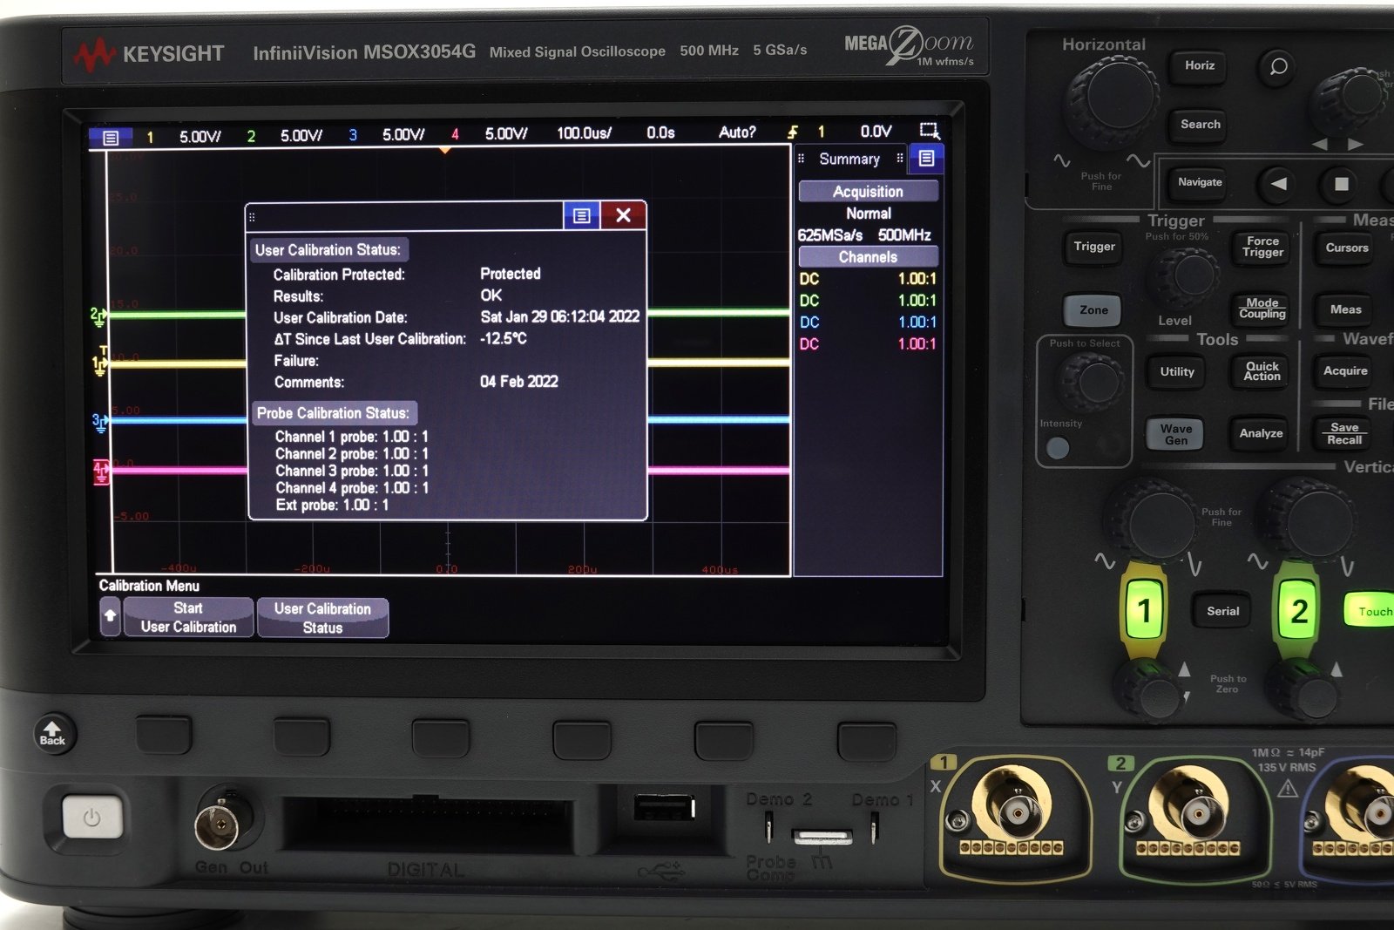Tap the User Calibration Date value

(560, 316)
